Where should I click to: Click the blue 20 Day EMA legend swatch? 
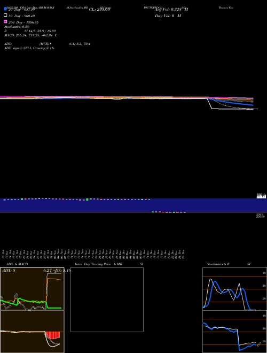pyautogui.click(x=5, y=9)
